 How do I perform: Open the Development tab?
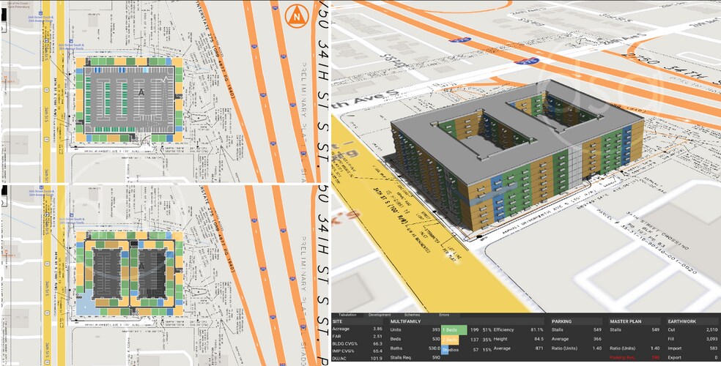tap(380, 314)
